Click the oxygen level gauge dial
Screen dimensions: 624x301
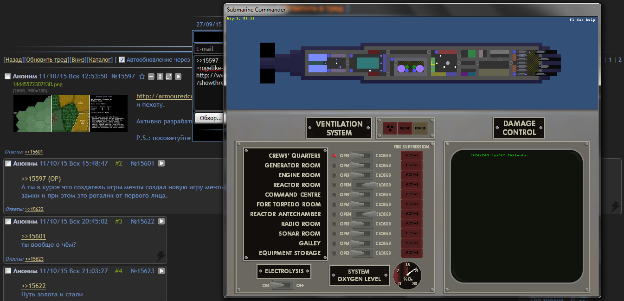click(408, 275)
